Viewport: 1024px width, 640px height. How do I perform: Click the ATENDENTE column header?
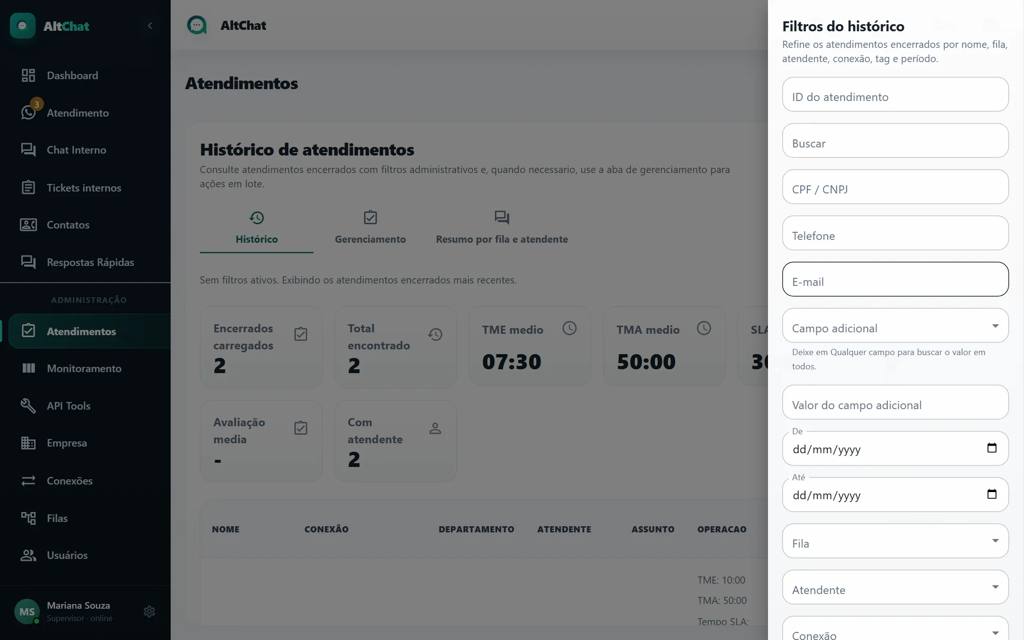(564, 529)
